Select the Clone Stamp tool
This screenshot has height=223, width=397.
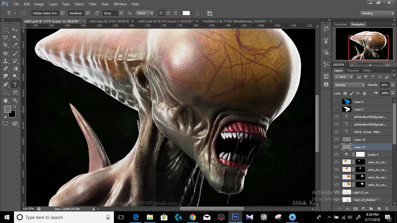pos(6,61)
